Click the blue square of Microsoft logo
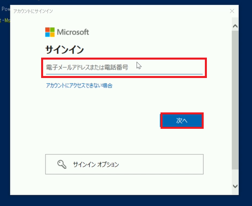Image resolution: width=252 pixels, height=206 pixels. (x=48, y=35)
